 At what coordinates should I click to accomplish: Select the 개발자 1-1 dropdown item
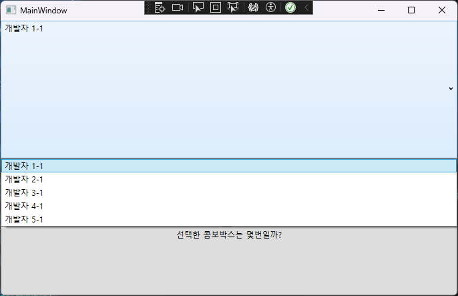229,166
